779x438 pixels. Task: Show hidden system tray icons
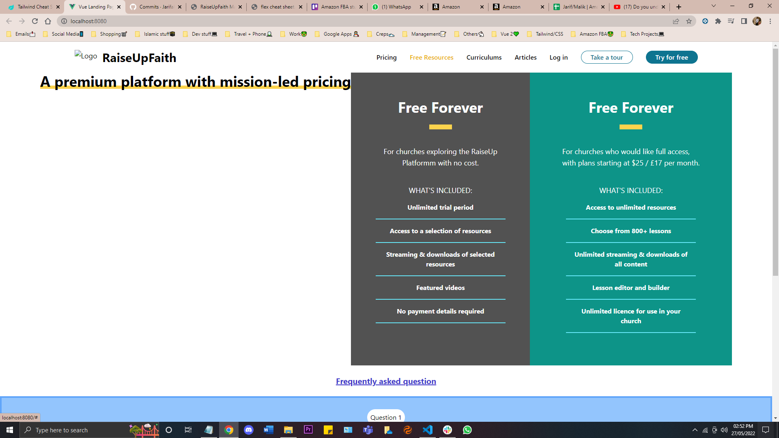point(695,430)
